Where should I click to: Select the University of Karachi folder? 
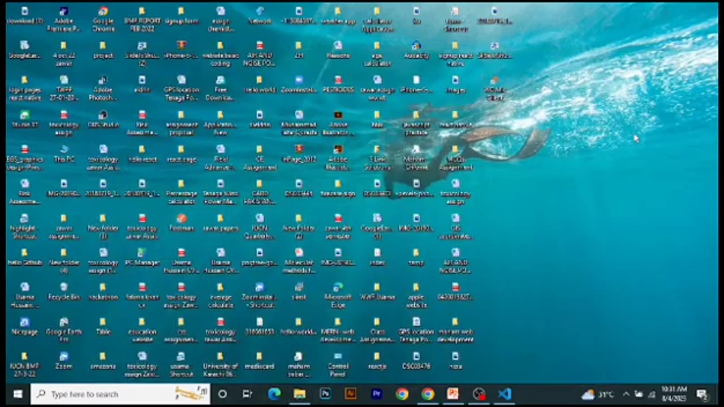(221, 364)
